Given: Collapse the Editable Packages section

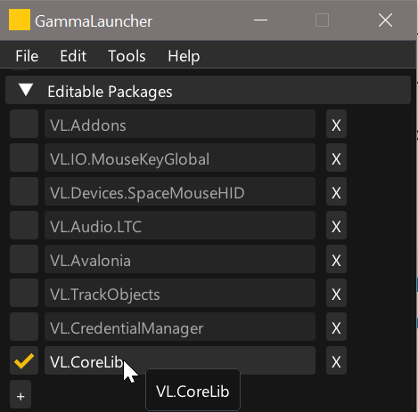Looking at the screenshot, I should click(26, 90).
